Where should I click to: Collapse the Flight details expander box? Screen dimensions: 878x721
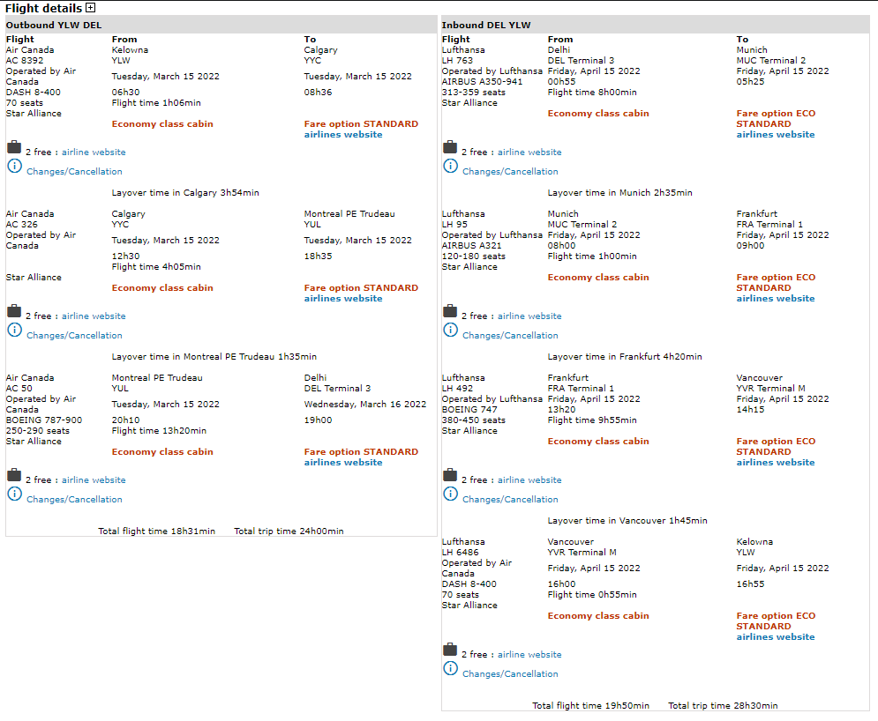tap(91, 8)
